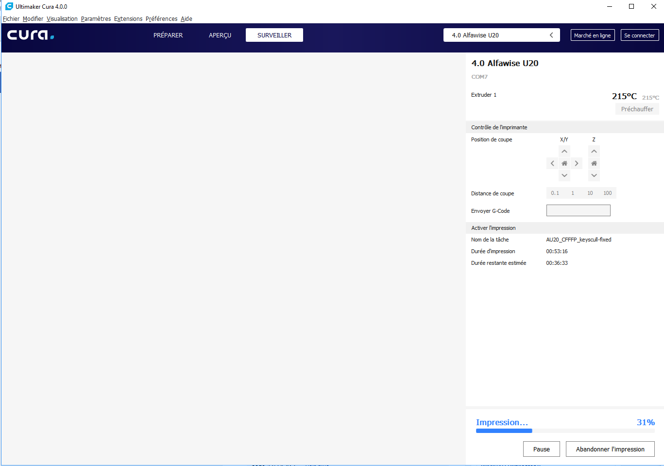The height and width of the screenshot is (466, 664).
Task: Focus the Envoyer G-Code input field
Action: (x=579, y=210)
